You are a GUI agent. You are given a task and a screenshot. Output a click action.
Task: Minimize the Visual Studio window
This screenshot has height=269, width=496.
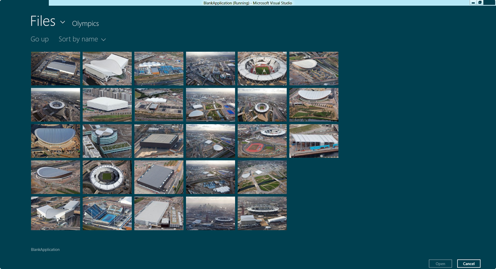[473, 2]
